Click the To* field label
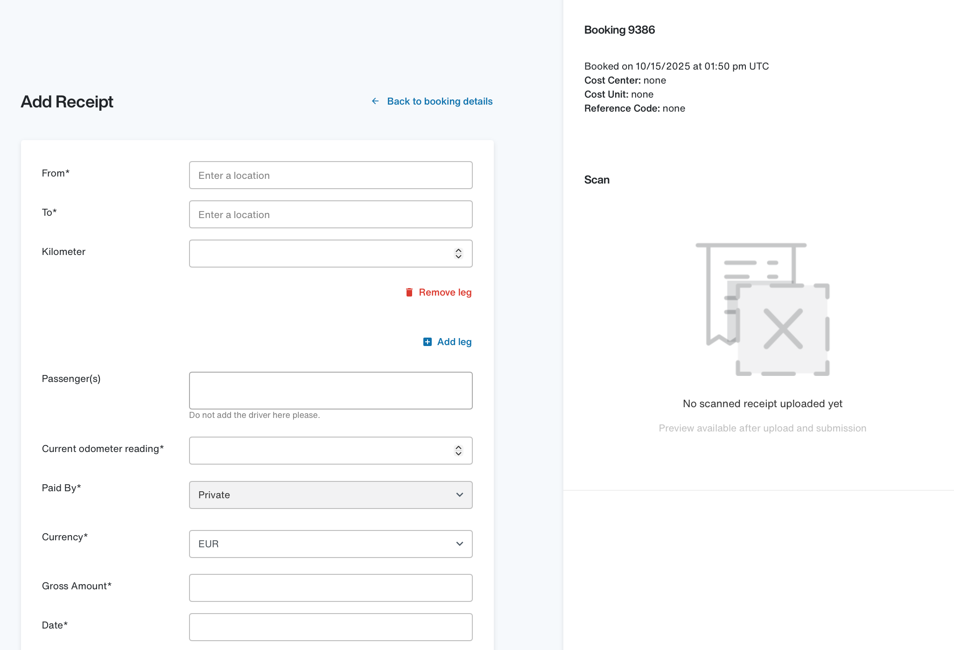This screenshot has height=650, width=954. [x=49, y=212]
